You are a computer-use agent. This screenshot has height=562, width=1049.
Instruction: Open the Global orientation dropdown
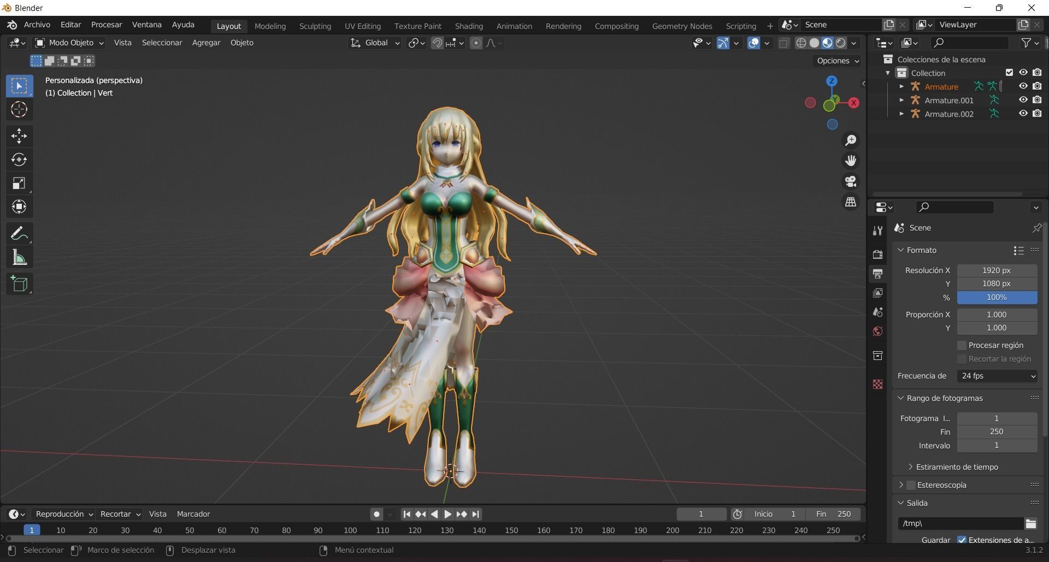(x=375, y=43)
